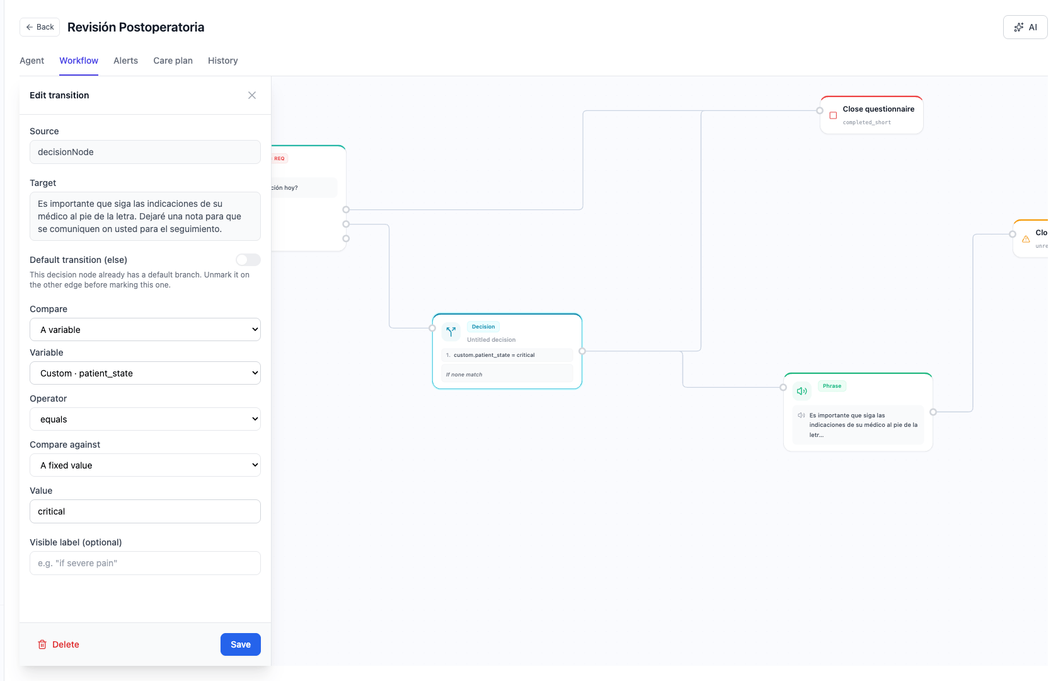Click the Revisión Postoperatoria title
Viewport: 1063px width, 681px height.
tap(135, 27)
